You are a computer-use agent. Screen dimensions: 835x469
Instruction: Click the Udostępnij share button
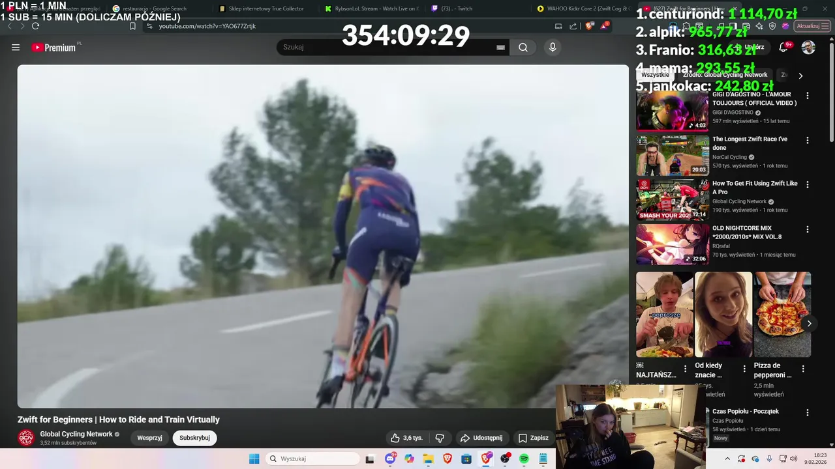point(482,438)
